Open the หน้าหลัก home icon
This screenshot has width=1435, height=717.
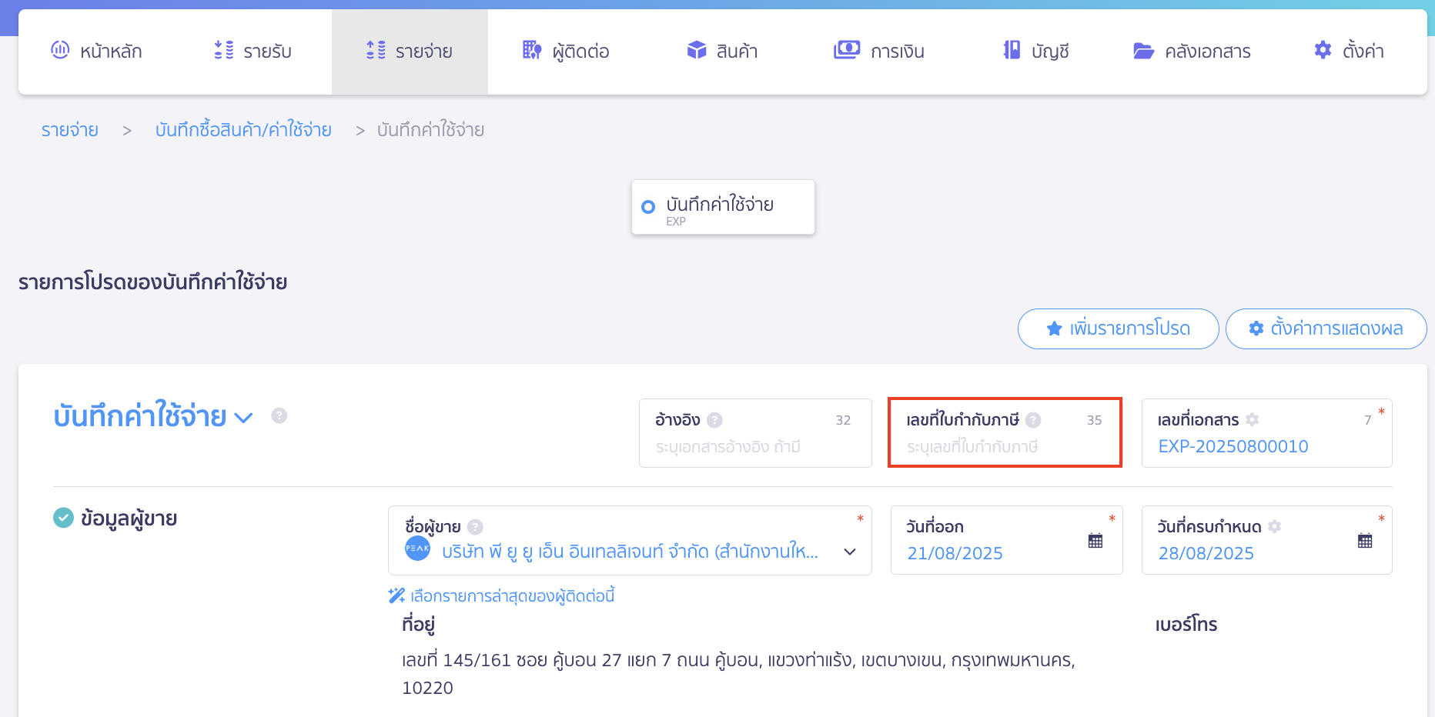click(x=61, y=51)
